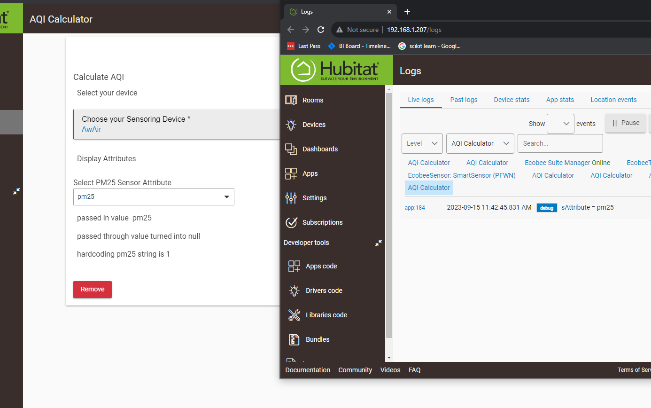651x408 pixels.
Task: Open new browser tab plus button
Action: point(407,12)
